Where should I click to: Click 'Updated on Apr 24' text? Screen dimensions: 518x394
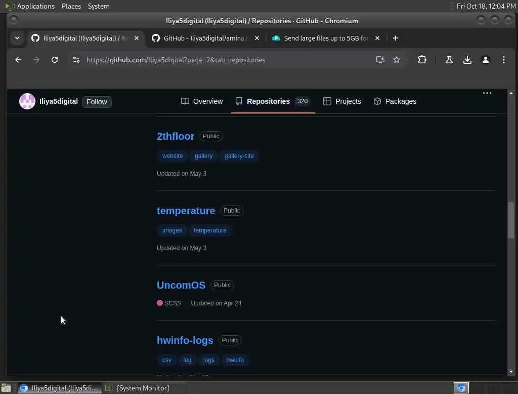[216, 303]
